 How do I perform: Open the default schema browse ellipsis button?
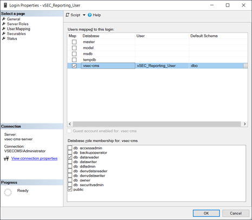click(x=245, y=66)
